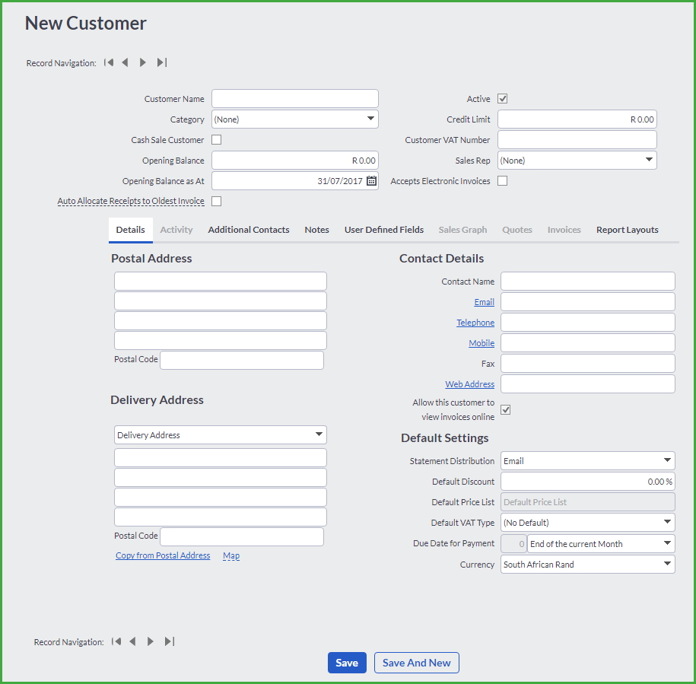The width and height of the screenshot is (696, 684).
Task: Click Copy from Postal Address link
Action: point(163,555)
